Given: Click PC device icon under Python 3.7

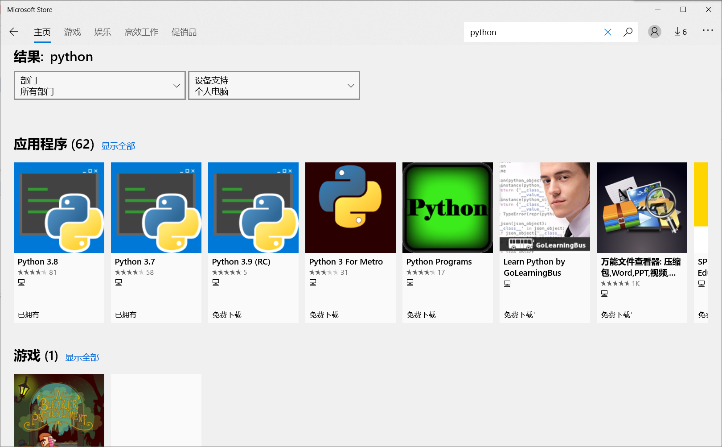Looking at the screenshot, I should (x=119, y=282).
